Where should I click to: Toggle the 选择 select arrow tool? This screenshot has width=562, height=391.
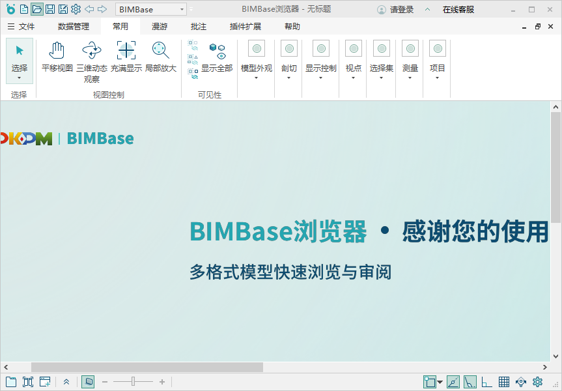click(x=20, y=61)
